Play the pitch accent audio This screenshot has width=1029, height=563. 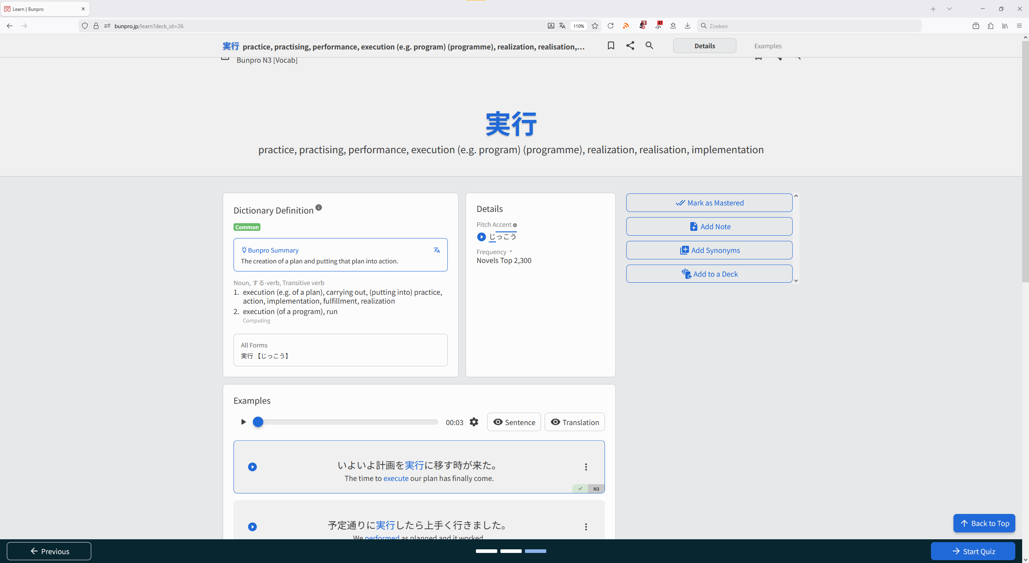click(x=481, y=237)
